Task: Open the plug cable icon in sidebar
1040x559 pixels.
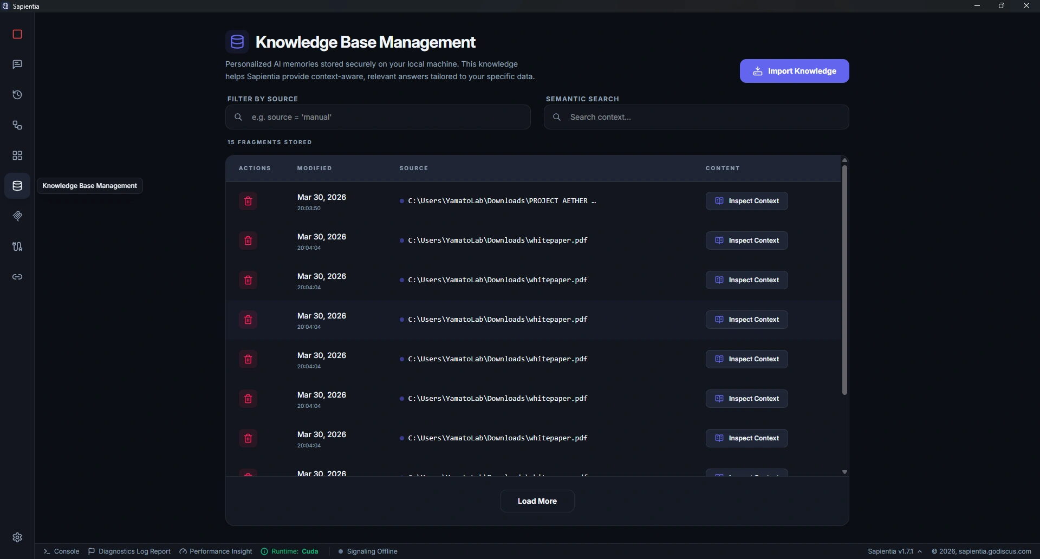Action: point(17,246)
